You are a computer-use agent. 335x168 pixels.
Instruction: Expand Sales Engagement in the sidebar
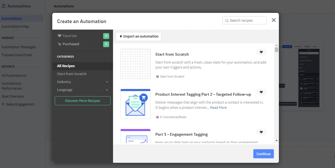tap(18, 104)
